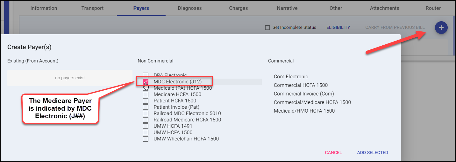This screenshot has width=456, height=162.
Task: Uncheck the MDC Electronic (J12) checkbox
Action: [x=146, y=82]
